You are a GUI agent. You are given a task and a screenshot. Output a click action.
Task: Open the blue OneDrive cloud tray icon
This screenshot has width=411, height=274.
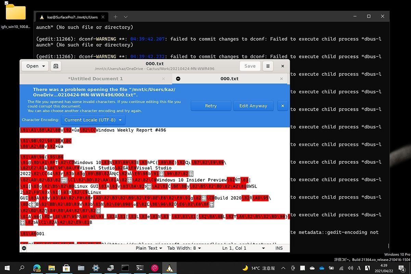point(322,268)
